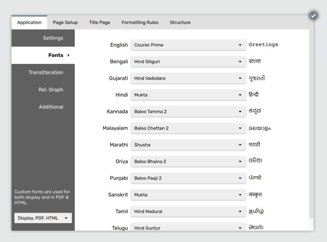Expand the Fonts section arrow
The height and width of the screenshot is (242, 327).
(x=69, y=55)
